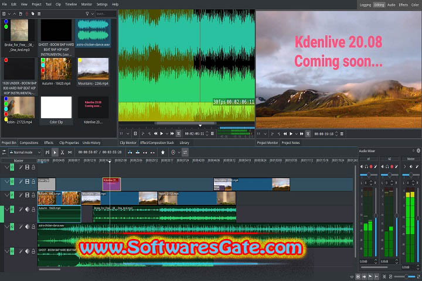
Task: Collapse video track V3 with its chevron
Action: [6, 167]
